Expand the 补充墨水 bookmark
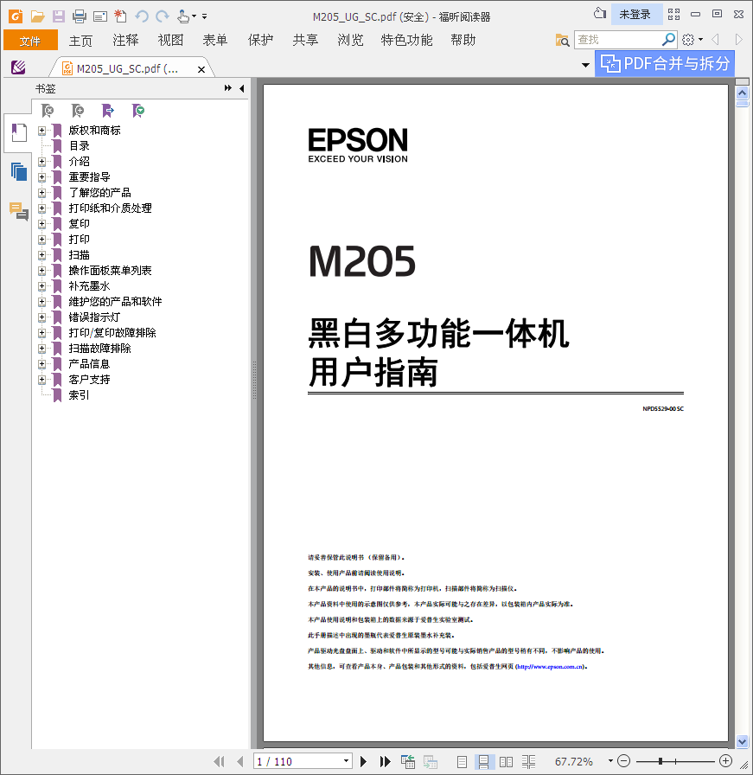This screenshot has height=775, width=753. pyautogui.click(x=42, y=286)
